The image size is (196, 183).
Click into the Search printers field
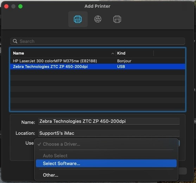[97, 41]
